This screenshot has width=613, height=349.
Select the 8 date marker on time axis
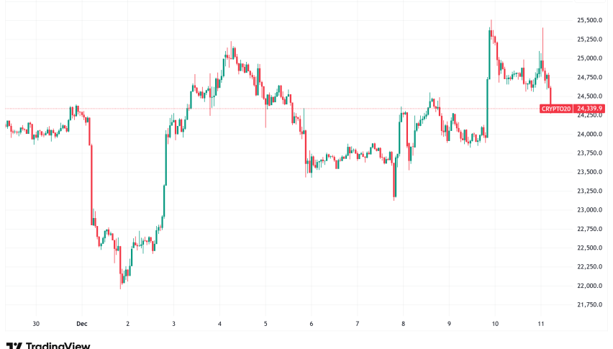pyautogui.click(x=404, y=324)
